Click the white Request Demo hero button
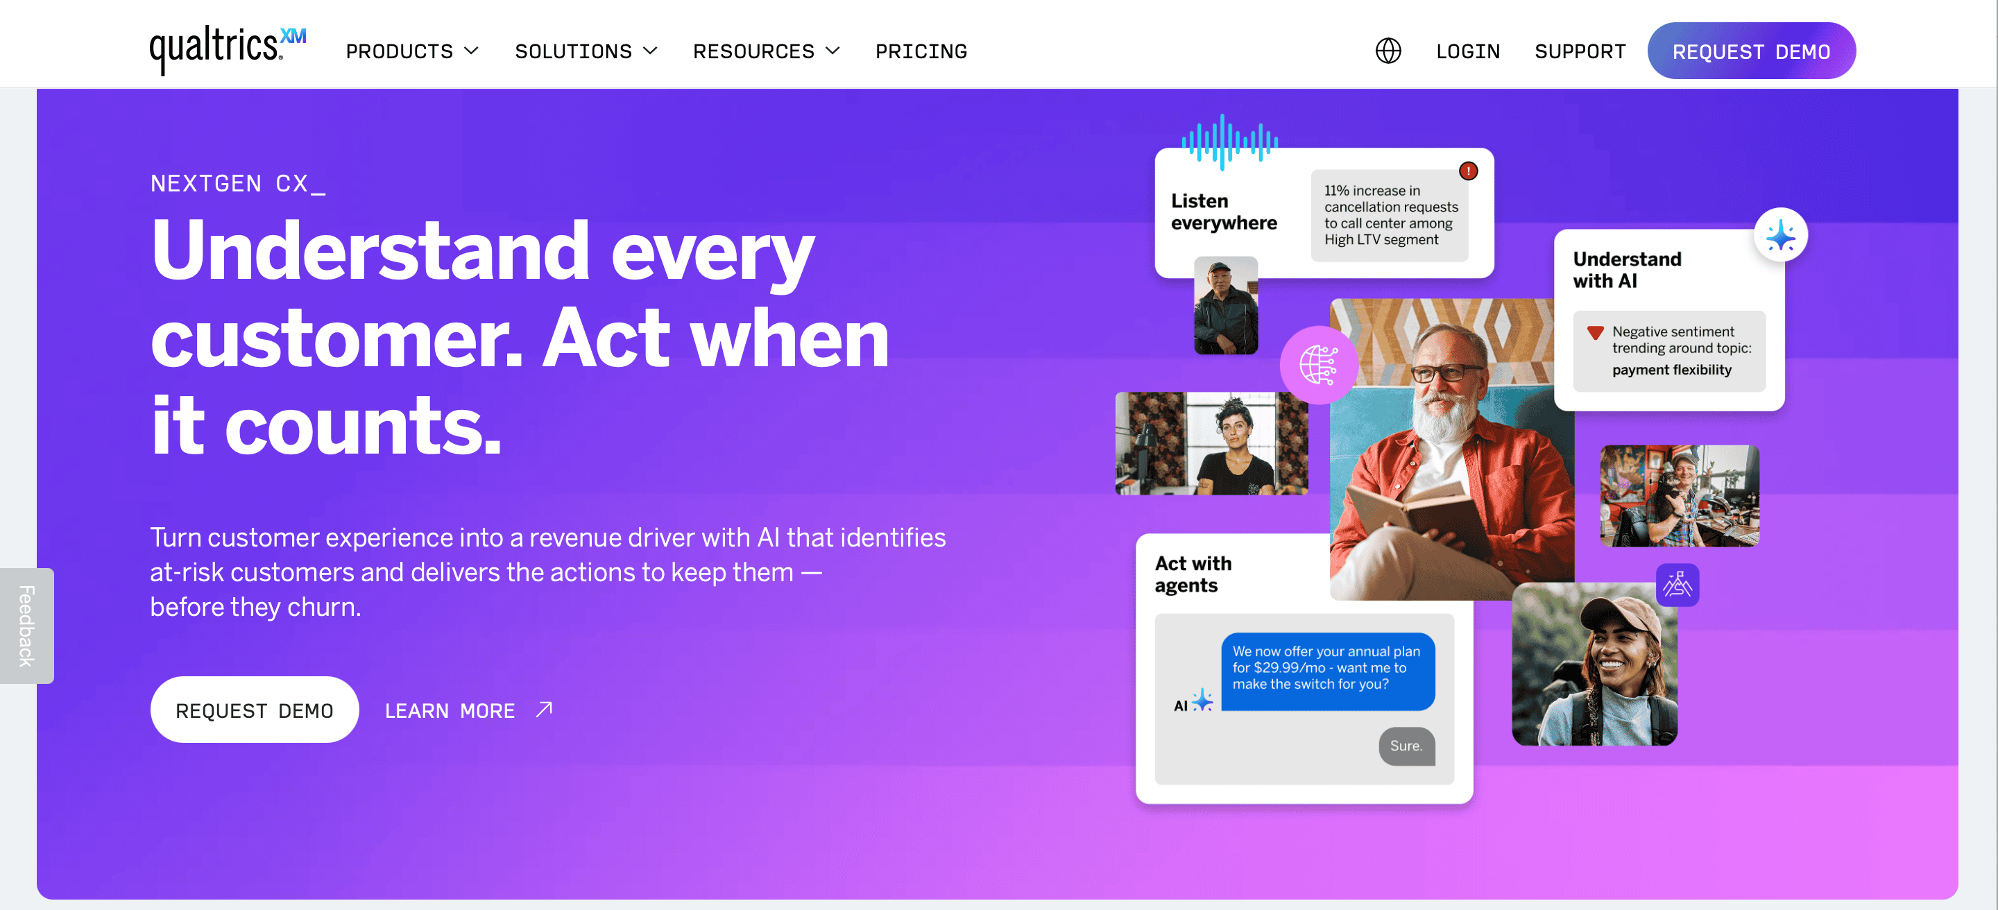This screenshot has width=1998, height=910. point(255,710)
